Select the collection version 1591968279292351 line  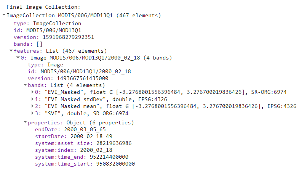pos(53,37)
